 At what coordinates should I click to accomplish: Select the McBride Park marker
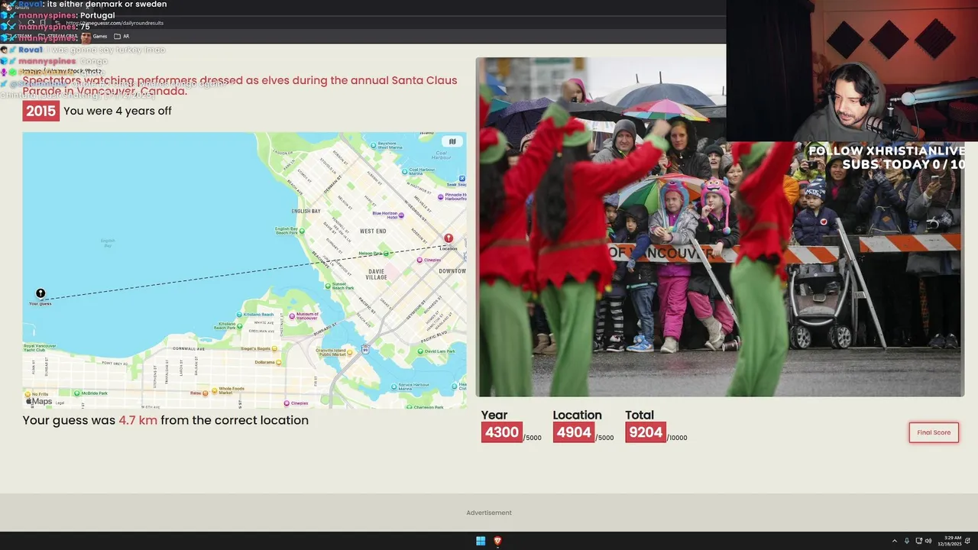[x=76, y=393]
